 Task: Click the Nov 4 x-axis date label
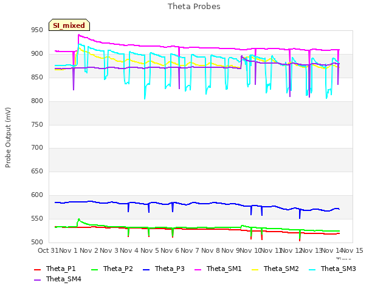[129, 250]
